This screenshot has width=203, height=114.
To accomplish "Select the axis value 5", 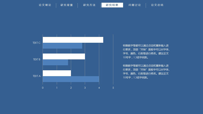I will 113,88.
